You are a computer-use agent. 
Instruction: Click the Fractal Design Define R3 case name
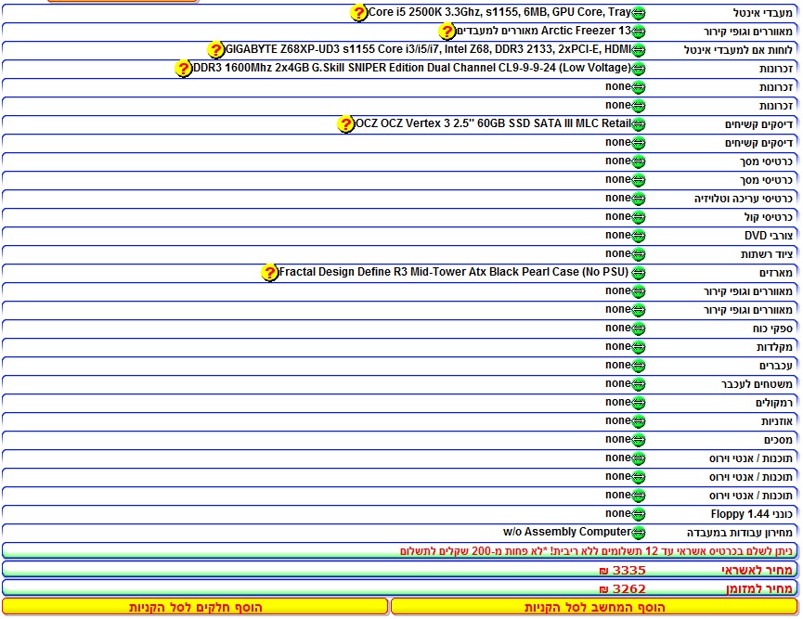453,273
